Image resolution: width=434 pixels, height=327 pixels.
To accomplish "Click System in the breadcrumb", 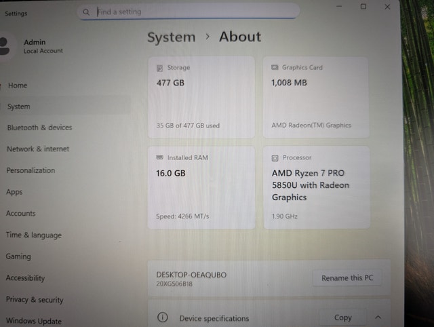I will (172, 37).
